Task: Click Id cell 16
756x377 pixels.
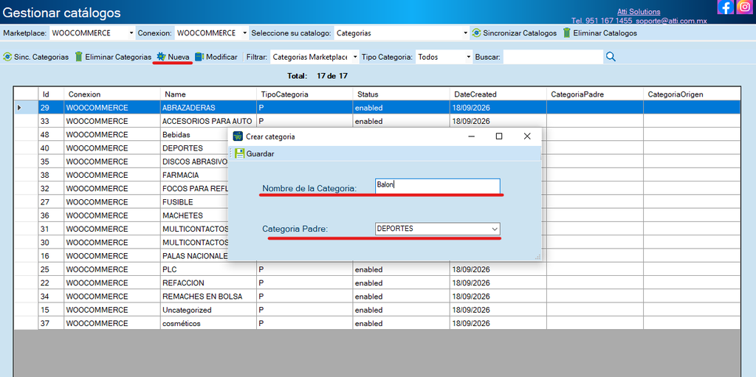Action: pyautogui.click(x=51, y=256)
